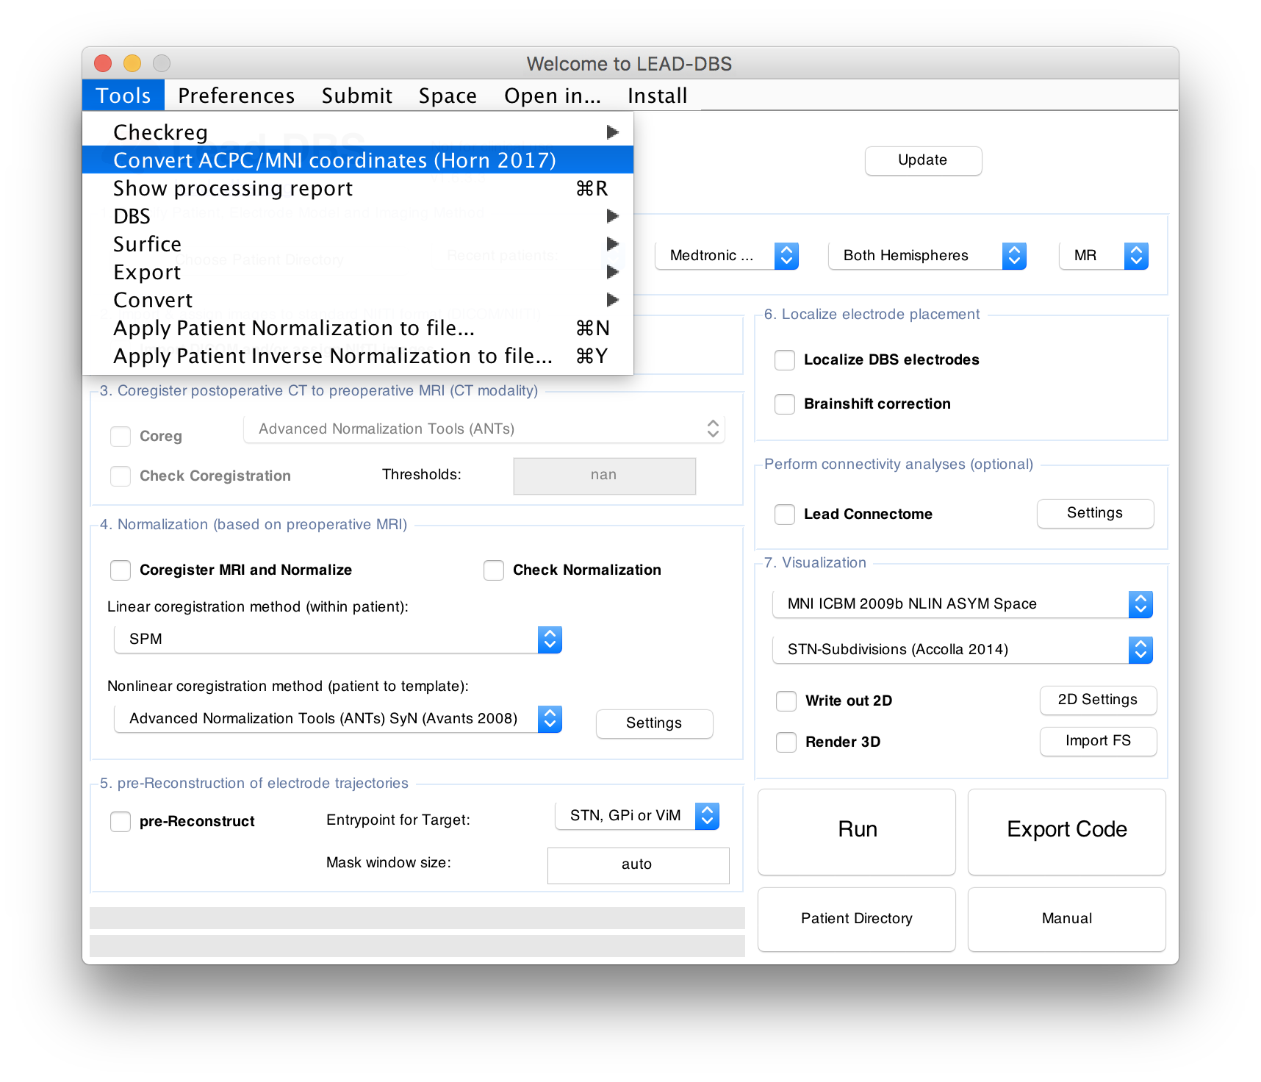Viewport: 1261px width, 1082px height.
Task: Check the Render 3D option
Action: (x=786, y=742)
